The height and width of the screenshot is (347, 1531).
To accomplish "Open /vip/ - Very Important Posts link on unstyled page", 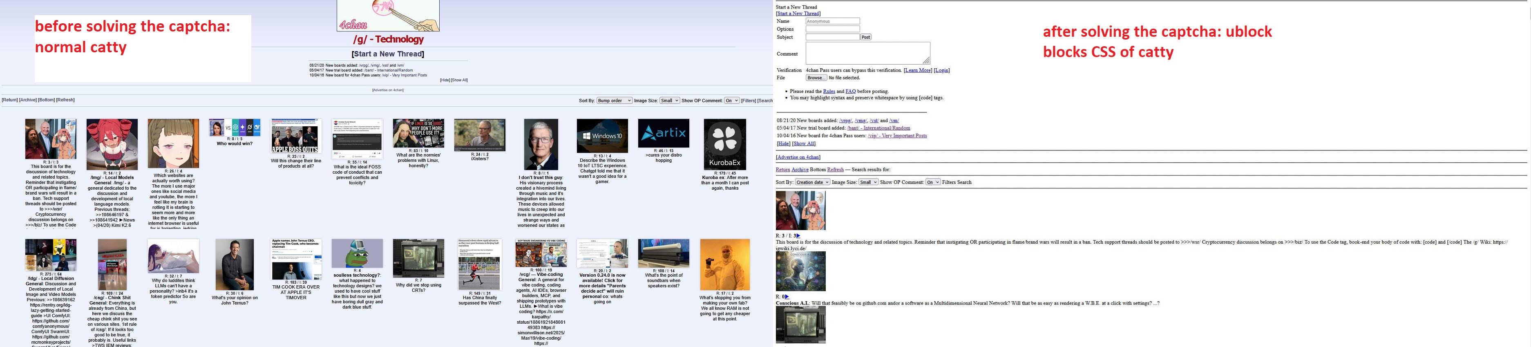I will (x=897, y=135).
